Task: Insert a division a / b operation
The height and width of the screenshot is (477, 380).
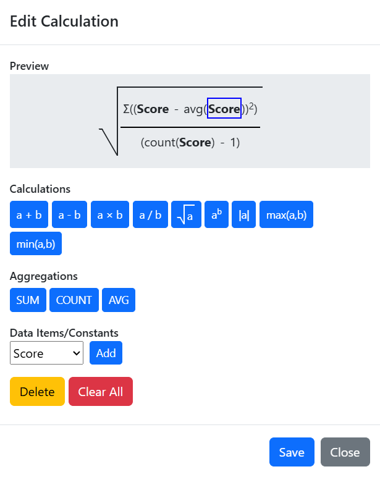Action: [x=150, y=214]
